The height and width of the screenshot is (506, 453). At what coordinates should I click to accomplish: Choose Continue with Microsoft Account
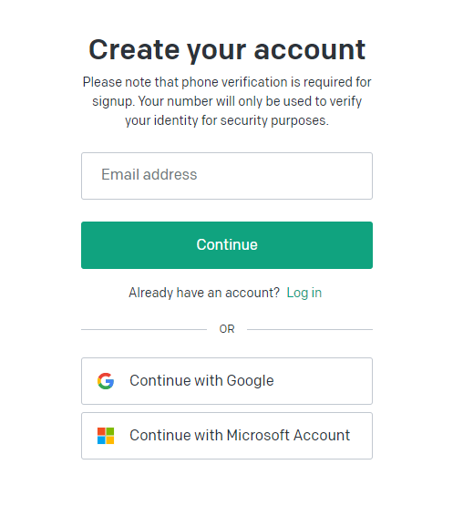227,436
